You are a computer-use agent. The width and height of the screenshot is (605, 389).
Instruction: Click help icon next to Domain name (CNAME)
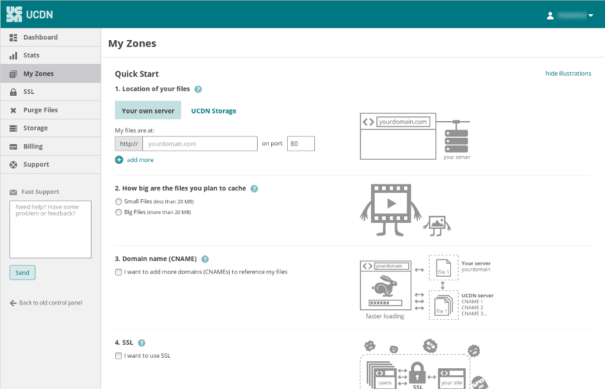pos(205,259)
